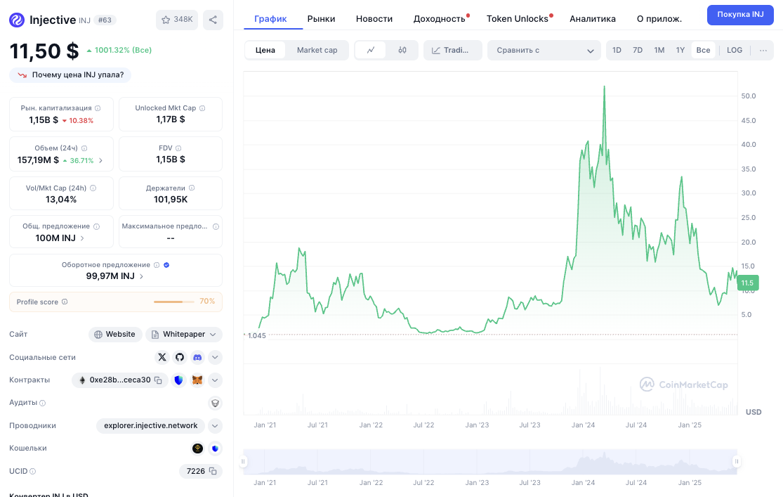This screenshot has width=783, height=497.
Task: Click info icon beside Profile score
Action: point(65,302)
